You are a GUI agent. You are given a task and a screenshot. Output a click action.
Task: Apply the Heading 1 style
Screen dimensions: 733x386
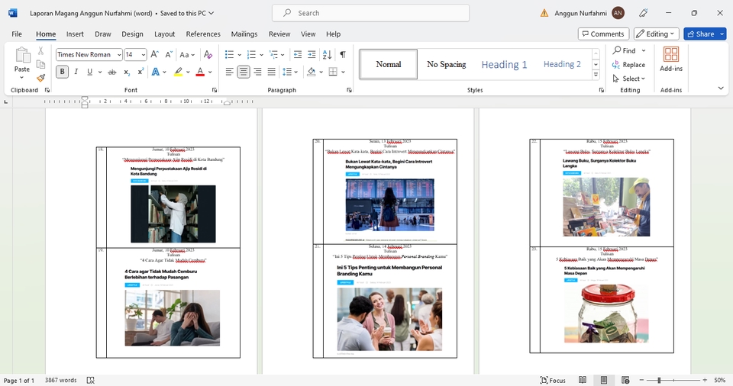504,65
